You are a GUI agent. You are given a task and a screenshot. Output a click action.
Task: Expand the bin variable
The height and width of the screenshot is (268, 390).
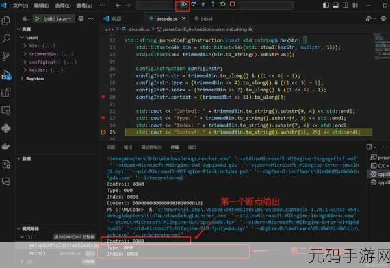[x=25, y=45]
